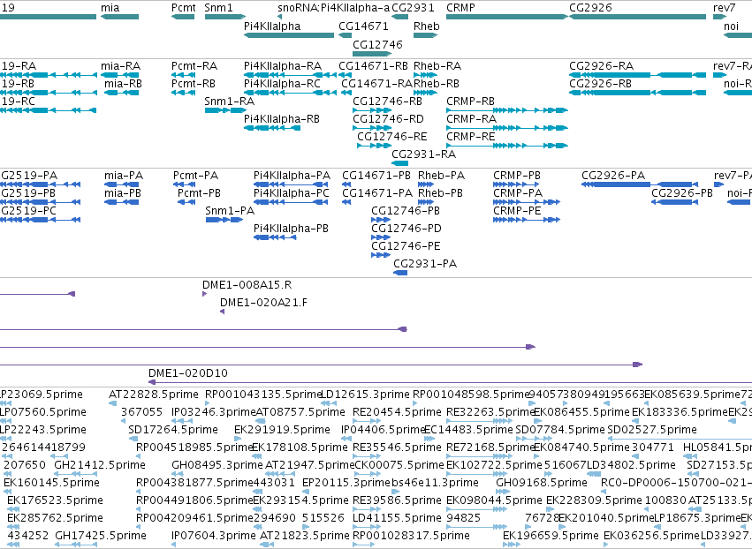
Task: Click transcript CG12746-RB
Action: pyautogui.click(x=372, y=110)
